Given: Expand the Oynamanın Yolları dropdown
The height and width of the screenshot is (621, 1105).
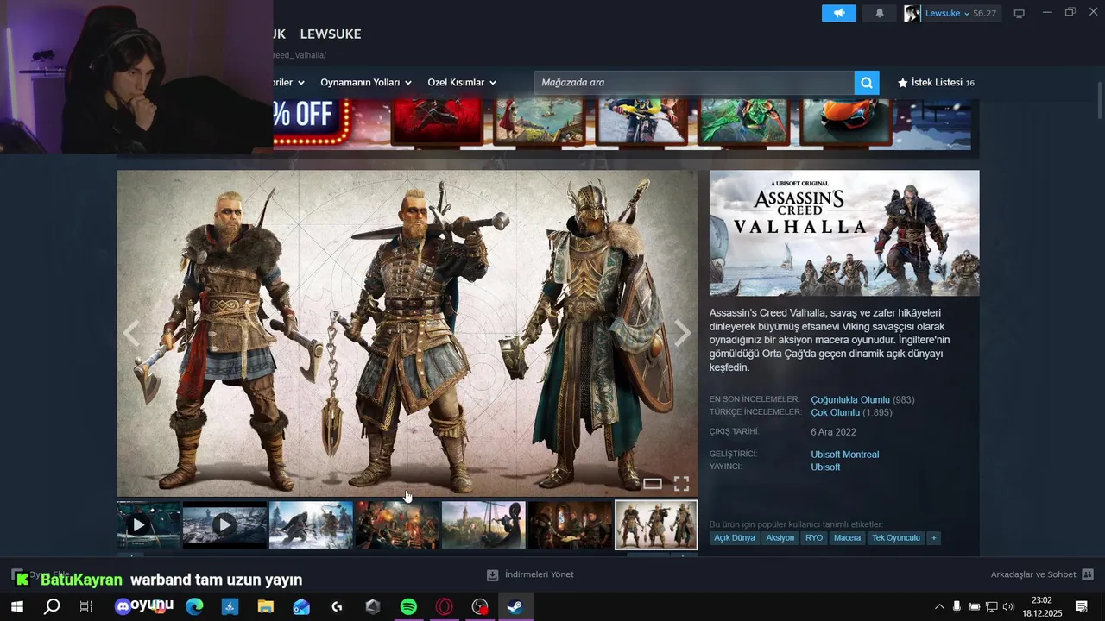Looking at the screenshot, I should (x=366, y=83).
